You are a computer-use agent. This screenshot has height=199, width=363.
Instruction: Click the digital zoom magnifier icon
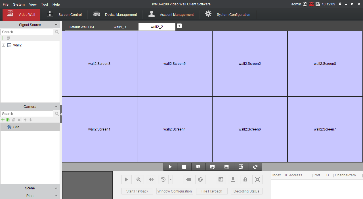pyautogui.click(x=139, y=179)
